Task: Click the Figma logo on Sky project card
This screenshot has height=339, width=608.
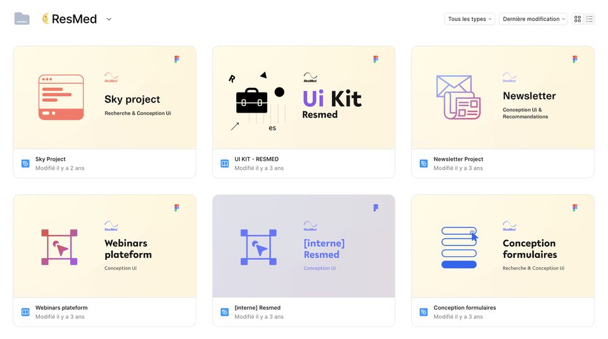Action: click(177, 59)
